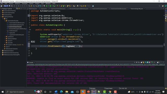Click the editor vertical scrollbar thumb
The width and height of the screenshot is (167, 94).
coord(164,45)
